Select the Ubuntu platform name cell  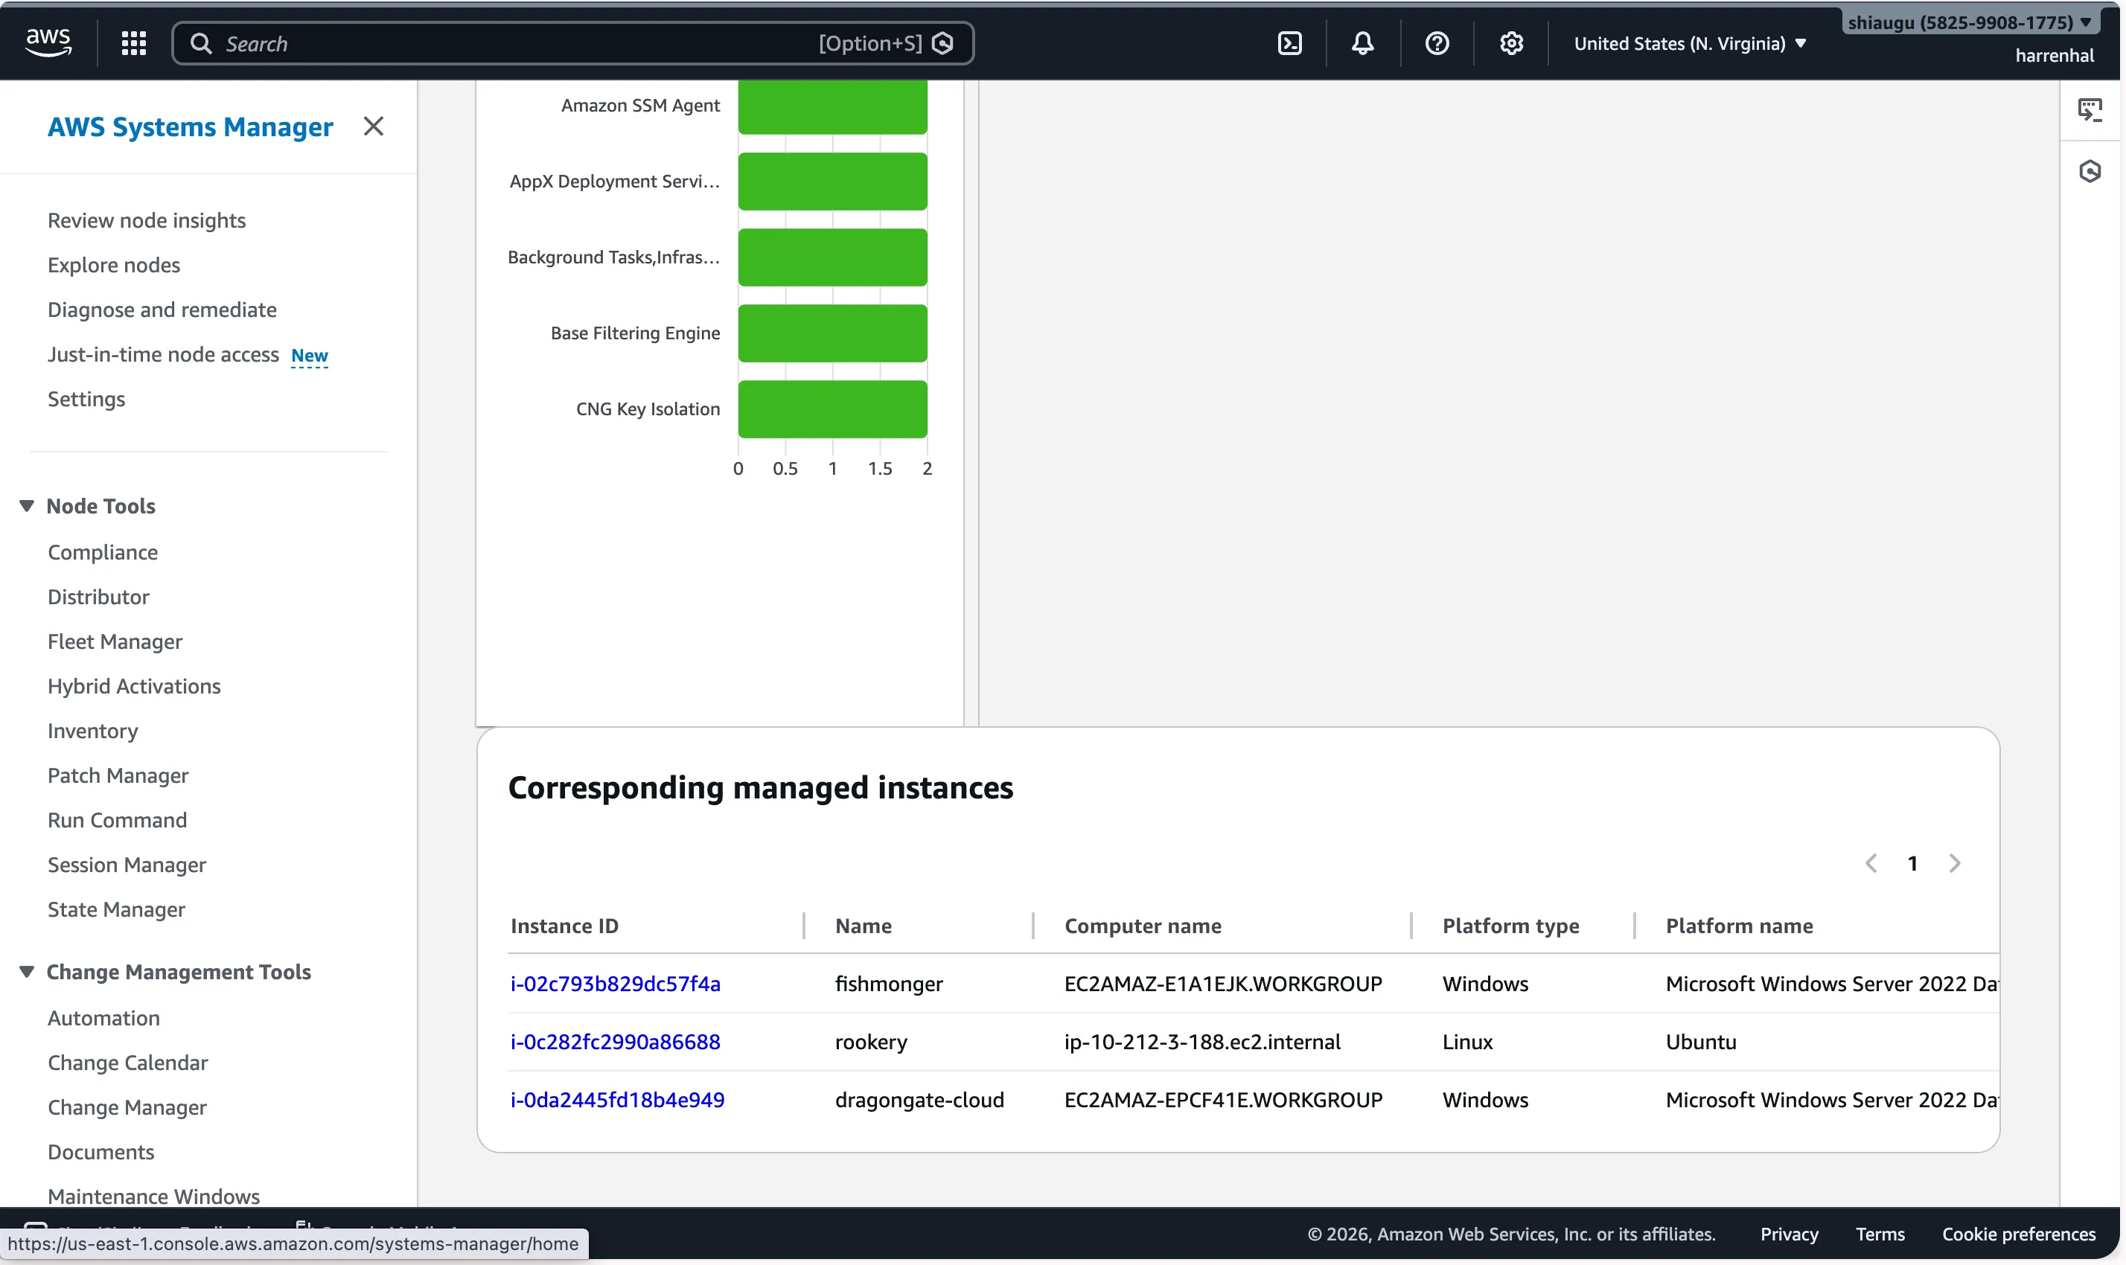(1700, 1042)
